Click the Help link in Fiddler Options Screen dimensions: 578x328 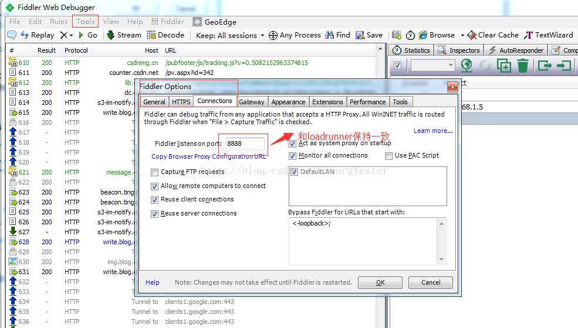(152, 282)
